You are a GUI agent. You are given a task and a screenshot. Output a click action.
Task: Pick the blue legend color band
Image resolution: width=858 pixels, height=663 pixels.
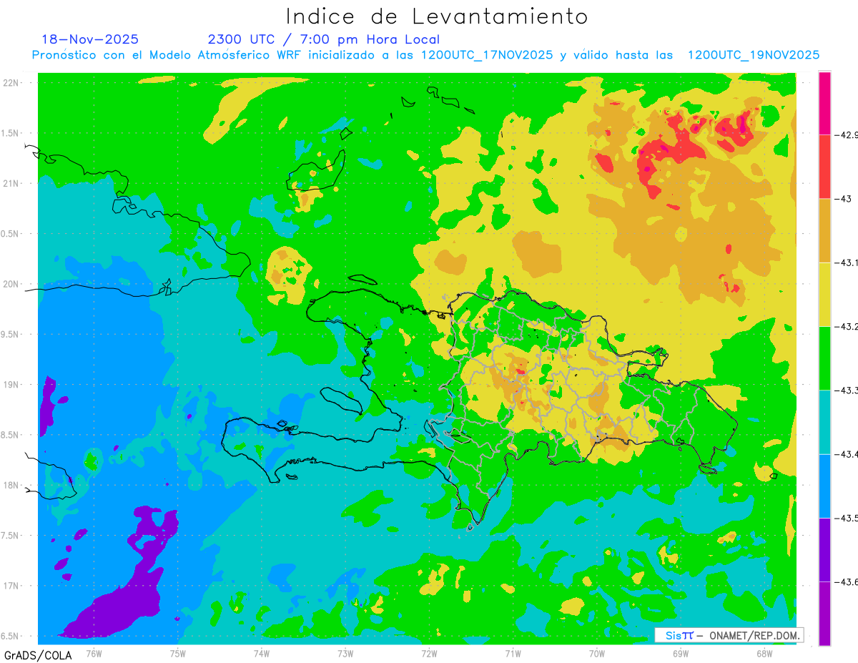824,486
